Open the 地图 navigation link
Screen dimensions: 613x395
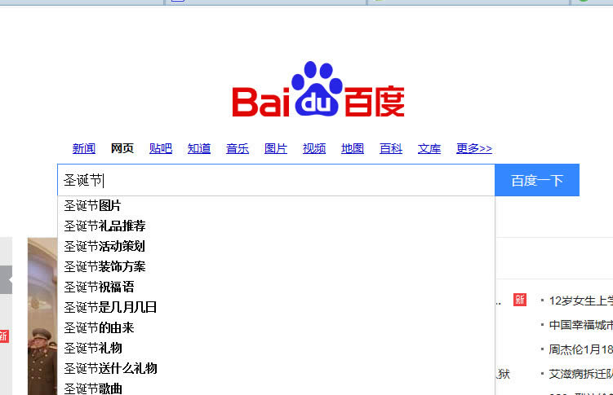353,148
